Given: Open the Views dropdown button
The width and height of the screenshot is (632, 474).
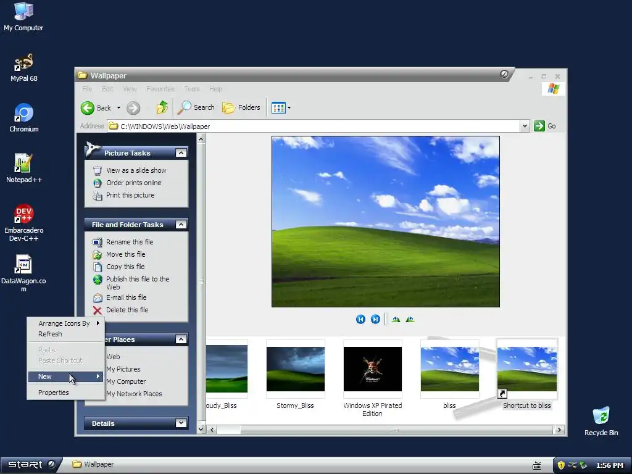Looking at the screenshot, I should pyautogui.click(x=281, y=107).
